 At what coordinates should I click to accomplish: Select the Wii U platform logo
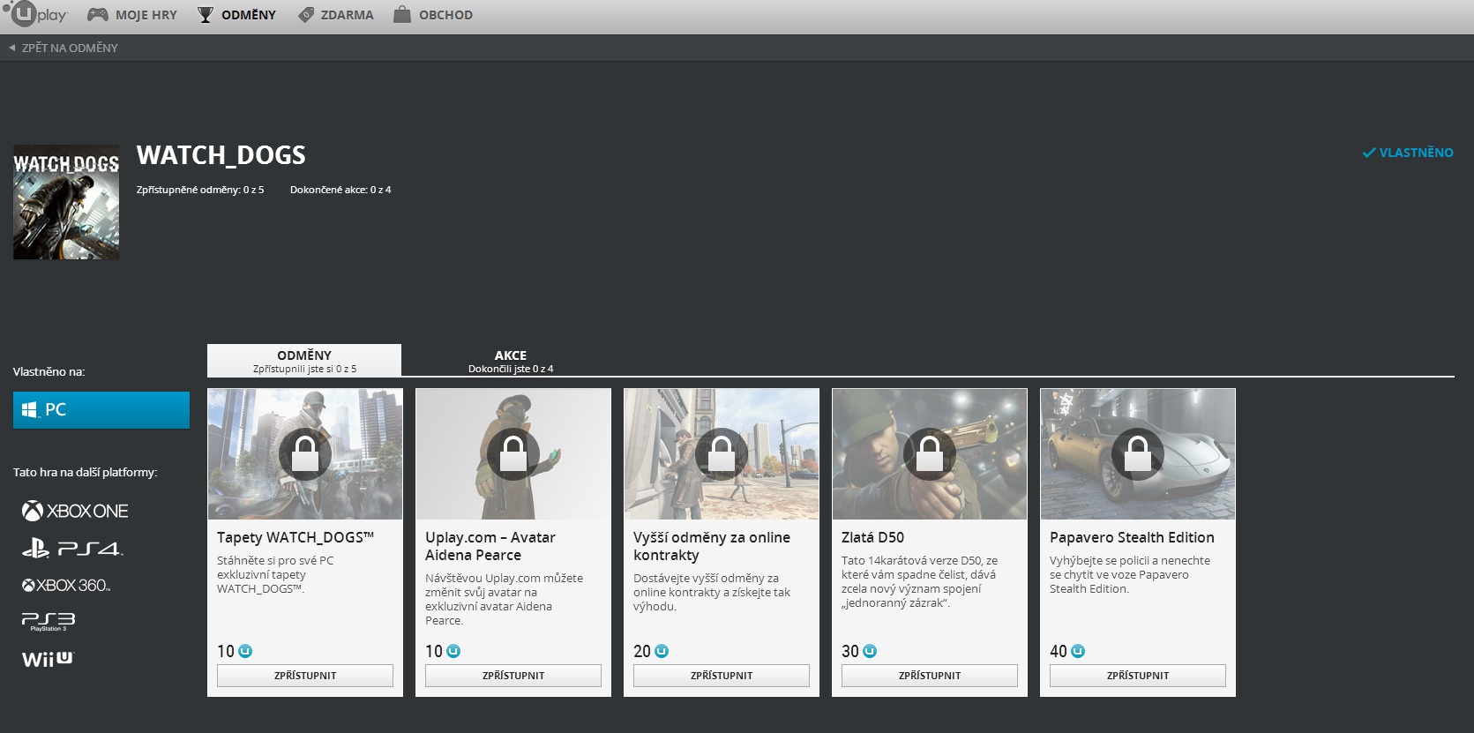[x=48, y=659]
